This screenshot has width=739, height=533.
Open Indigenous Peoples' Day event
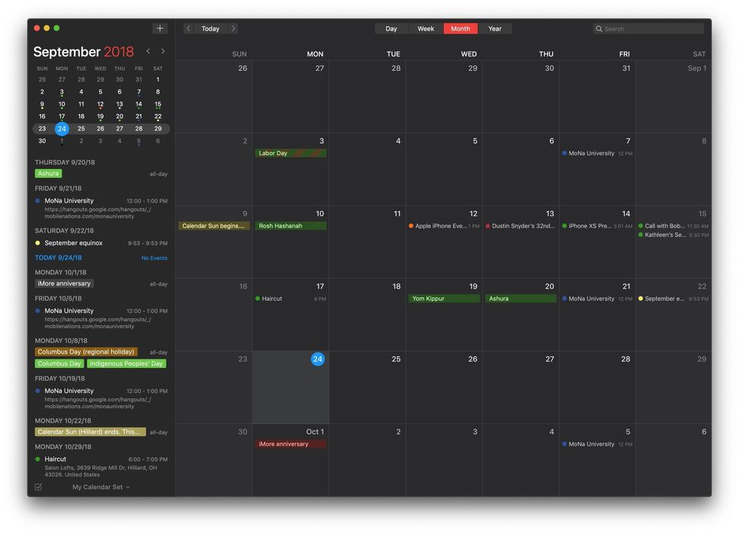pos(126,363)
